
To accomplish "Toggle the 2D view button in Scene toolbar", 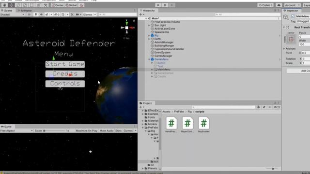I will [29, 14].
